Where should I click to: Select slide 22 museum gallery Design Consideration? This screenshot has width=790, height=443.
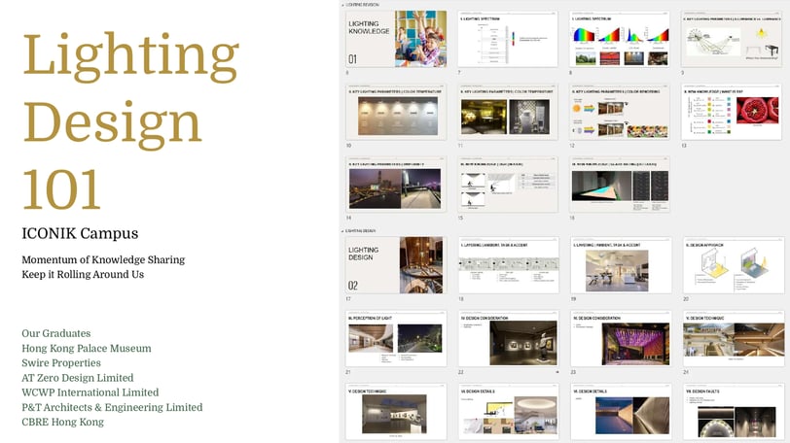[x=509, y=338]
